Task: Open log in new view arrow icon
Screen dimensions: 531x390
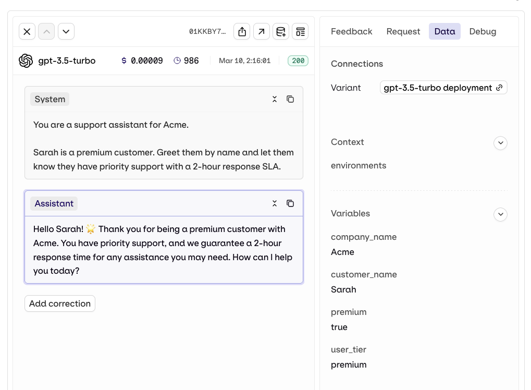Action: [262, 31]
